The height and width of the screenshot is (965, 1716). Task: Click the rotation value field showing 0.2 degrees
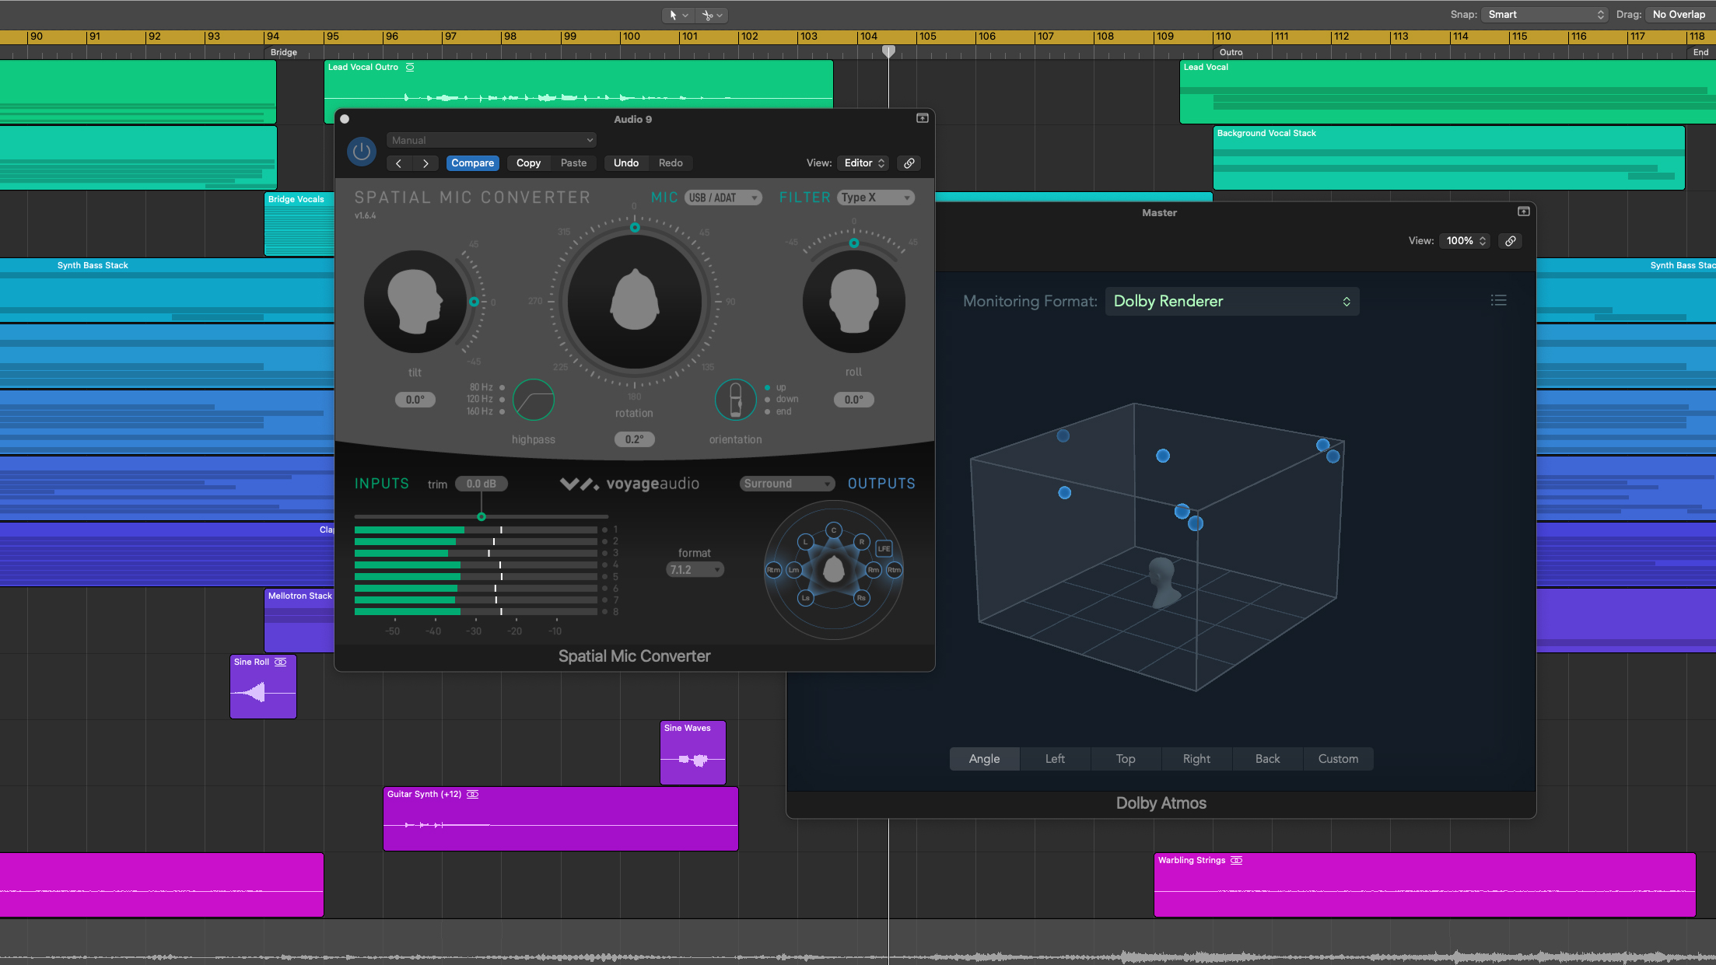(634, 439)
